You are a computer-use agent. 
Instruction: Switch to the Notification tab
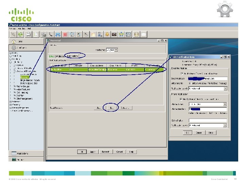[72, 56]
